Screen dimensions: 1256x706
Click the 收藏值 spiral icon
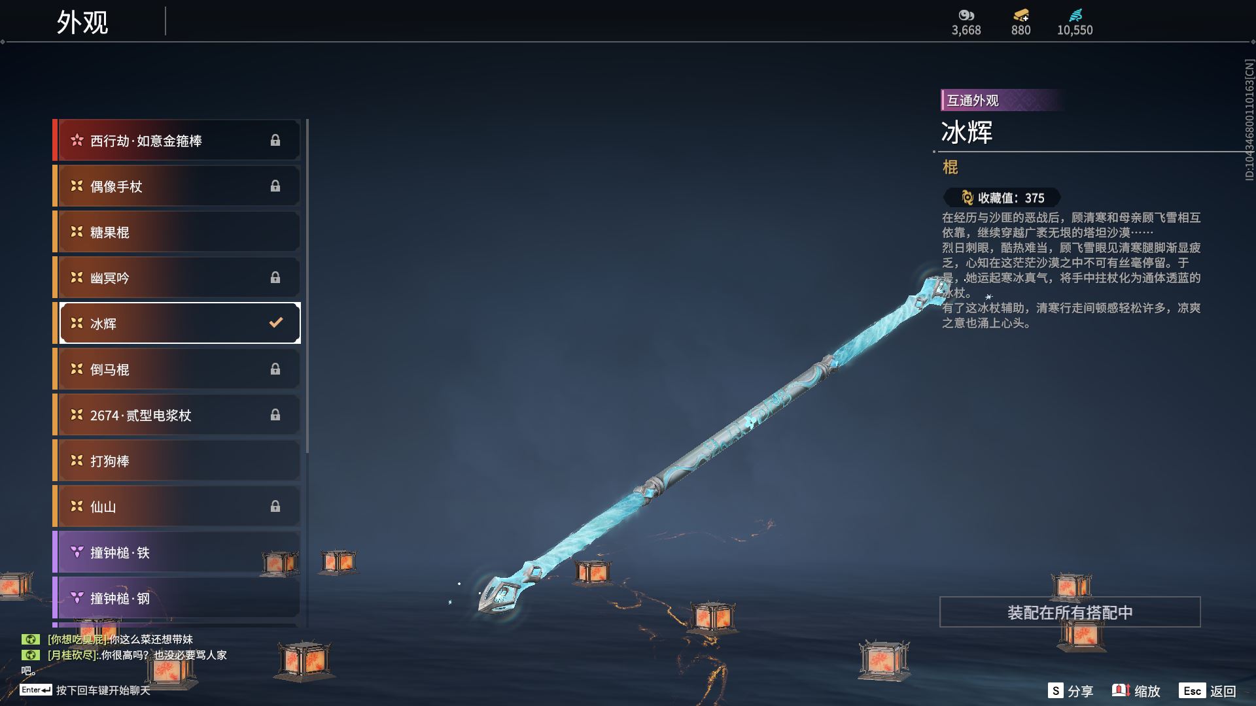tap(968, 197)
